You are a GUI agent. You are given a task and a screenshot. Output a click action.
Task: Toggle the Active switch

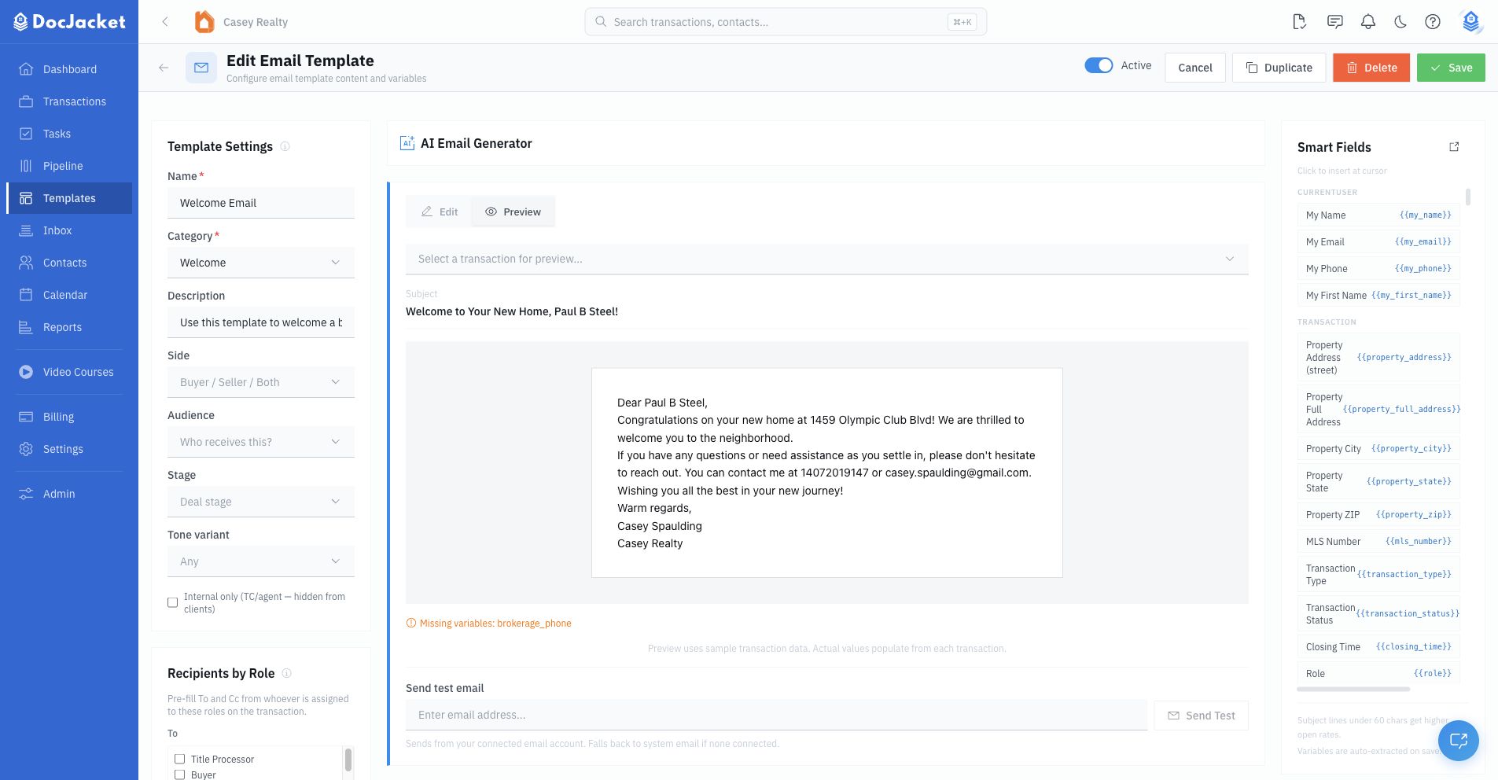[x=1099, y=65]
